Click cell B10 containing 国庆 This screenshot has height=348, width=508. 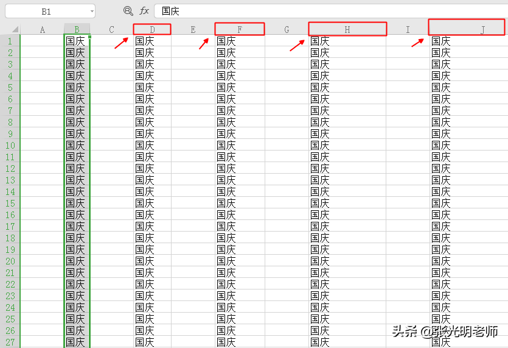tap(77, 145)
